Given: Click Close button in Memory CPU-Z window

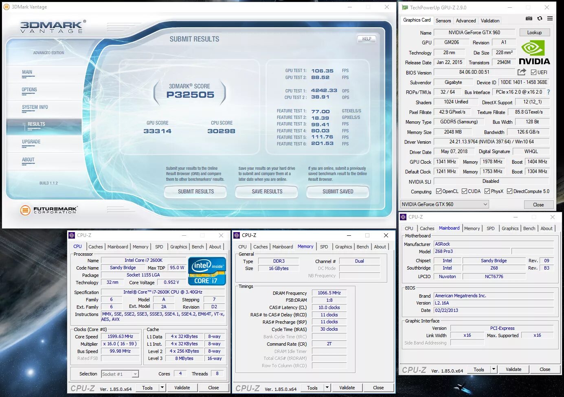Looking at the screenshot, I should tap(378, 388).
